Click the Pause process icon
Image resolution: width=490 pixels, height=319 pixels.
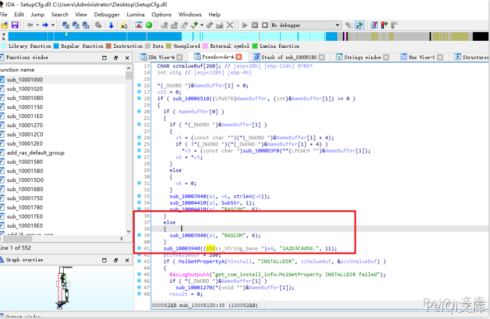pos(254,25)
